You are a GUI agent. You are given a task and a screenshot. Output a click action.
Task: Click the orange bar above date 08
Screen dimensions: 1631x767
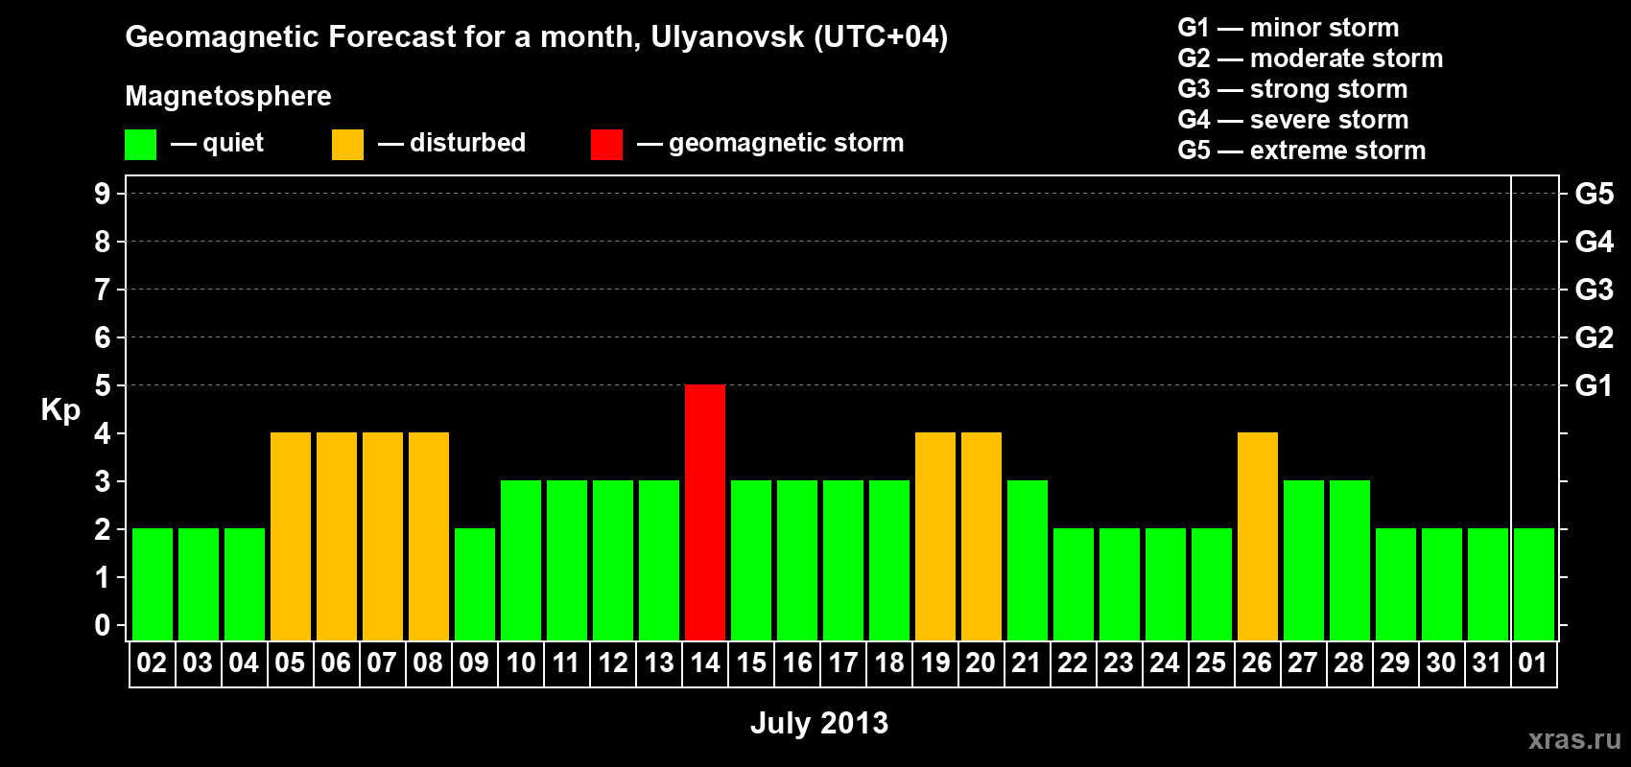tap(429, 536)
